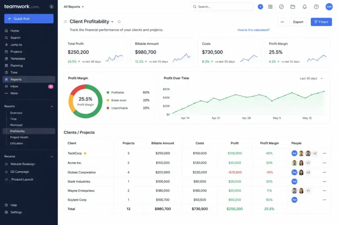Open the All Reports dropdown
This screenshot has width=338, height=225.
[x=74, y=7]
